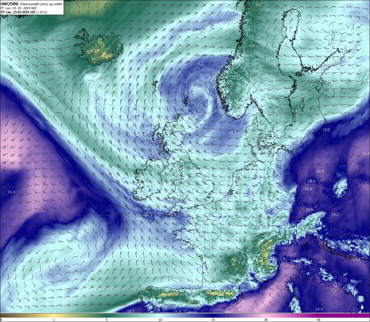This screenshot has height=322, width=370.
Task: Click the legend tick label '30'
Action: point(266,320)
